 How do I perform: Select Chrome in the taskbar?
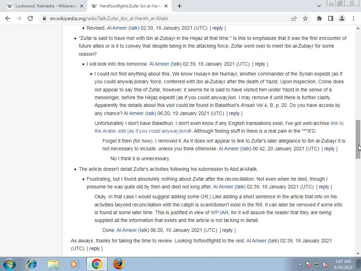click(97, 264)
